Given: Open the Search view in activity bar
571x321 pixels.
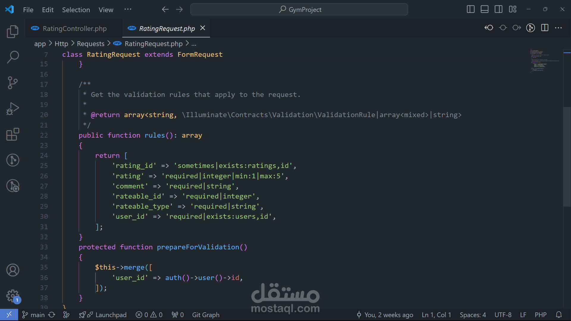Looking at the screenshot, I should pyautogui.click(x=12, y=57).
